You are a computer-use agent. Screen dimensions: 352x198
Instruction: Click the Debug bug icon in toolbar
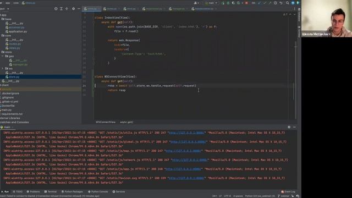tap(228, 3)
